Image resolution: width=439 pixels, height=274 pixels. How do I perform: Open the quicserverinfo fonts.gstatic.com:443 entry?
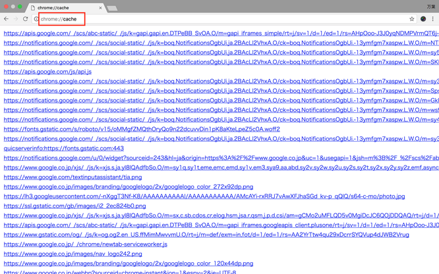coord(63,148)
